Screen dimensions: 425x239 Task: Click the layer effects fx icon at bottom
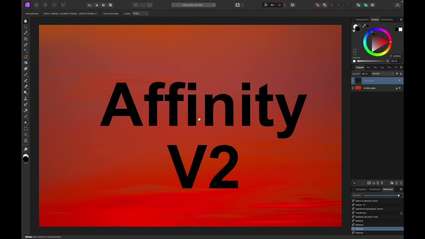tap(378, 183)
